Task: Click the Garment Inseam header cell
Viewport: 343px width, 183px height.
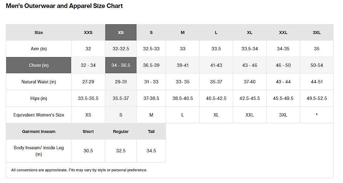Action: tap(39, 132)
